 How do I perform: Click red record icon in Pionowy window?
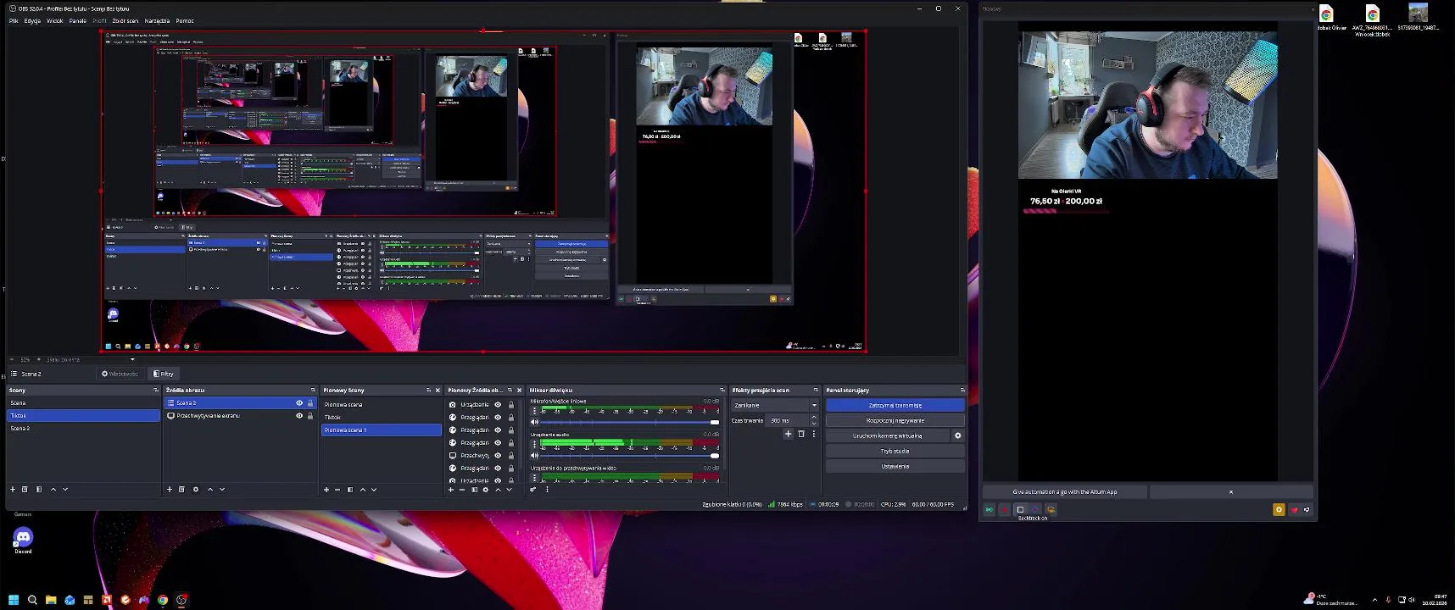click(1005, 509)
